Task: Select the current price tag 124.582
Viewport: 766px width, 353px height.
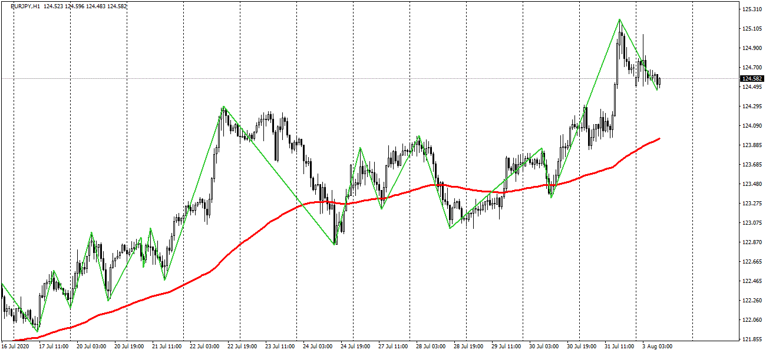Action: (753, 79)
